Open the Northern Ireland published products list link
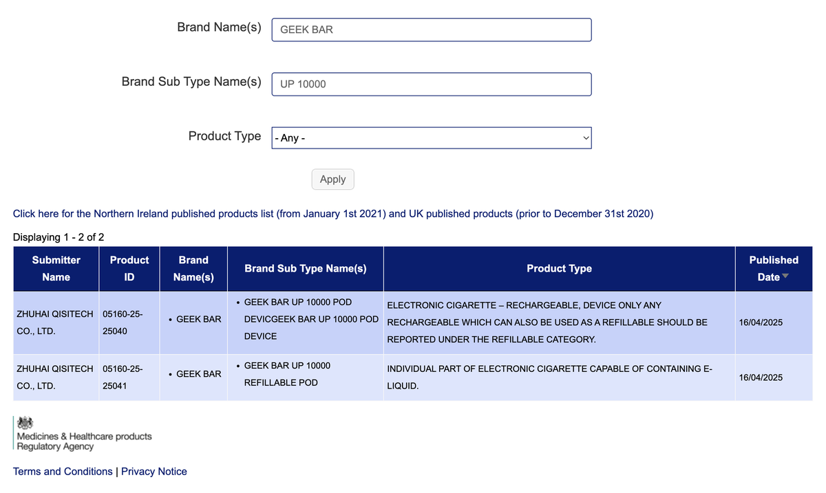826x493 pixels. (x=333, y=214)
